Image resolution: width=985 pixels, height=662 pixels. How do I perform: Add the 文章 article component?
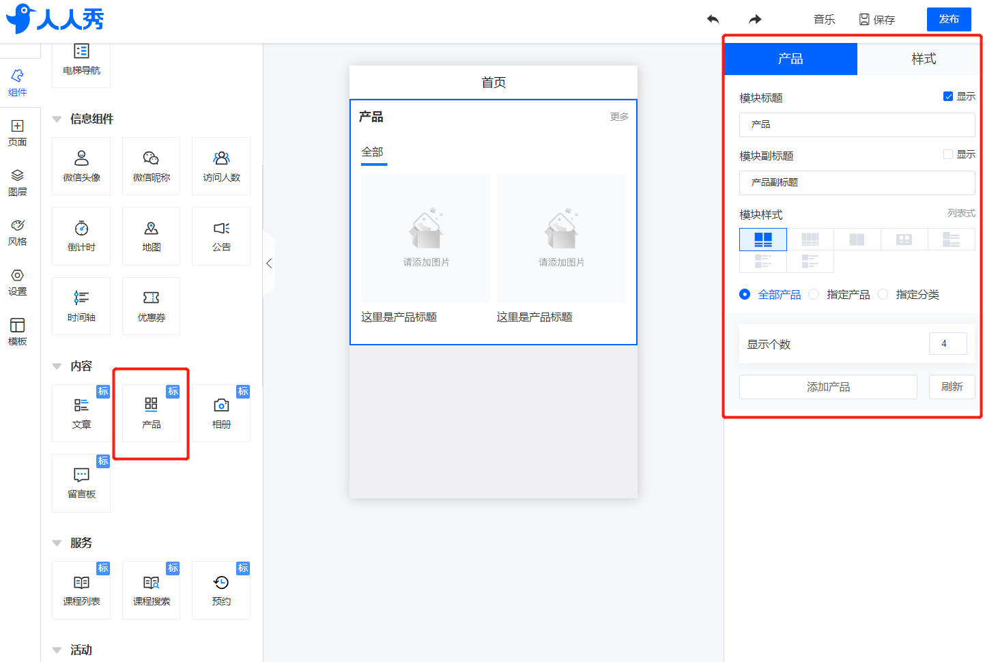pyautogui.click(x=81, y=414)
